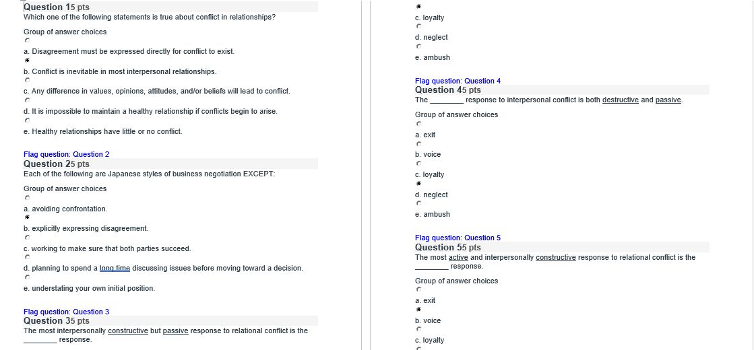Select "e. ambush" radio under Question 4
Screen dimensions: 754x350
coord(418,203)
